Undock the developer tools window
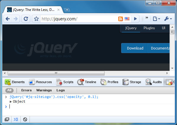This screenshot has height=125, width=177. (7, 119)
